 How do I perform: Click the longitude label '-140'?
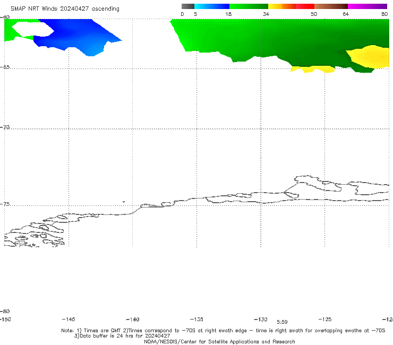pyautogui.click(x=133, y=320)
